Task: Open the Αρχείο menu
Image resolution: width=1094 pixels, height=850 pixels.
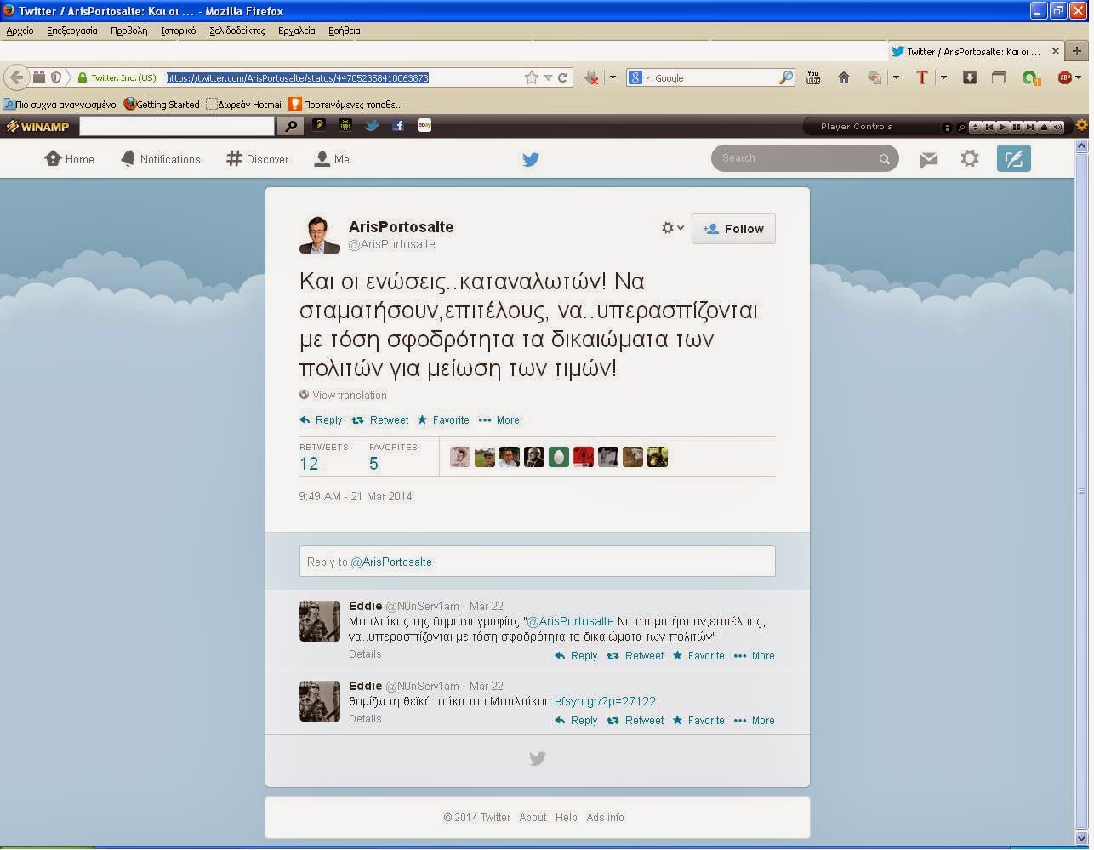Action: click(x=20, y=31)
